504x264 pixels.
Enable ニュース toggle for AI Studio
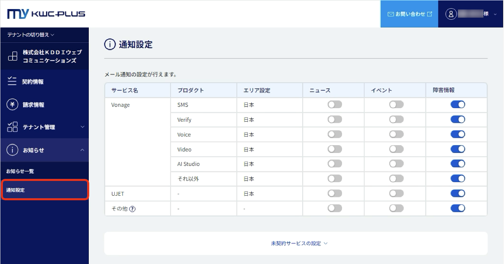tap(335, 164)
